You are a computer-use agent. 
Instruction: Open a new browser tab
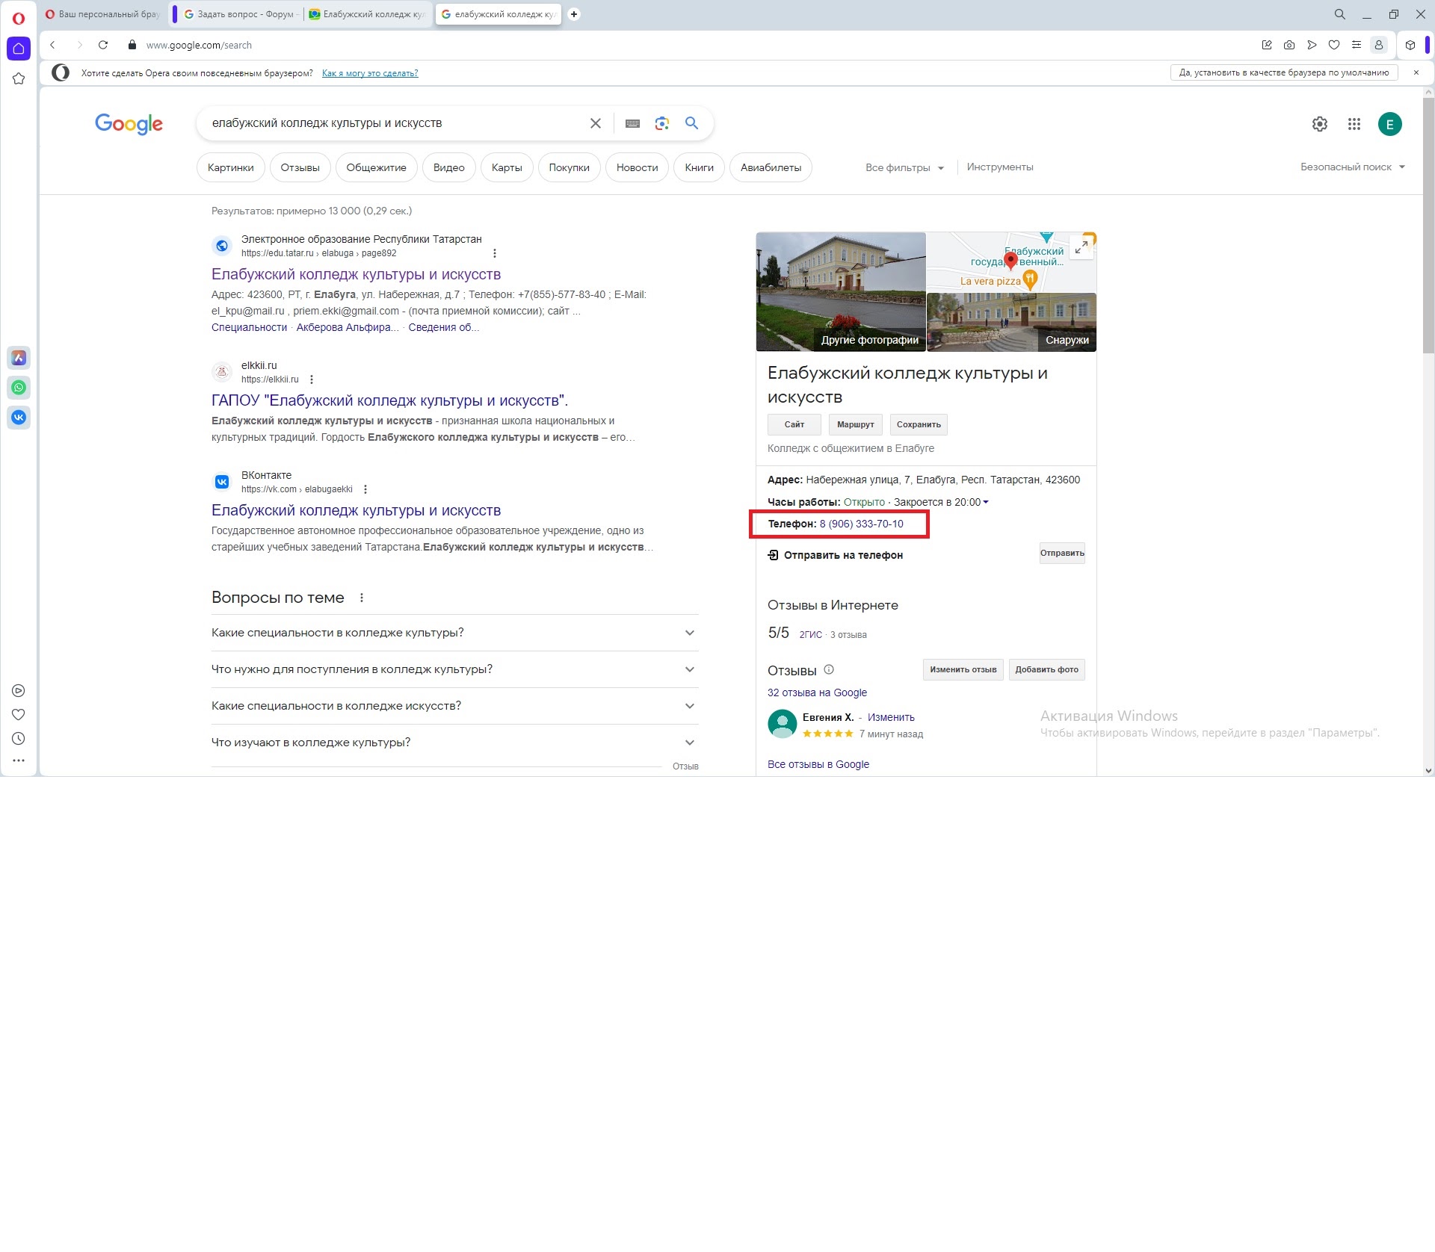click(574, 14)
